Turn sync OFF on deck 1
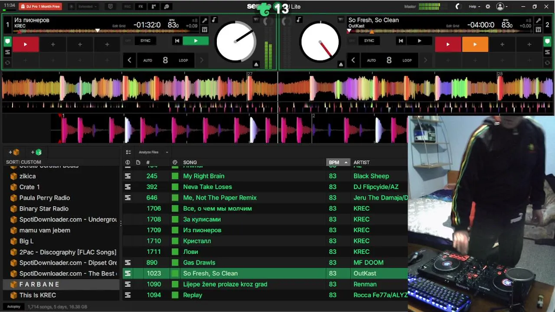Image resolution: width=555 pixels, height=312 pixels. coord(128,41)
